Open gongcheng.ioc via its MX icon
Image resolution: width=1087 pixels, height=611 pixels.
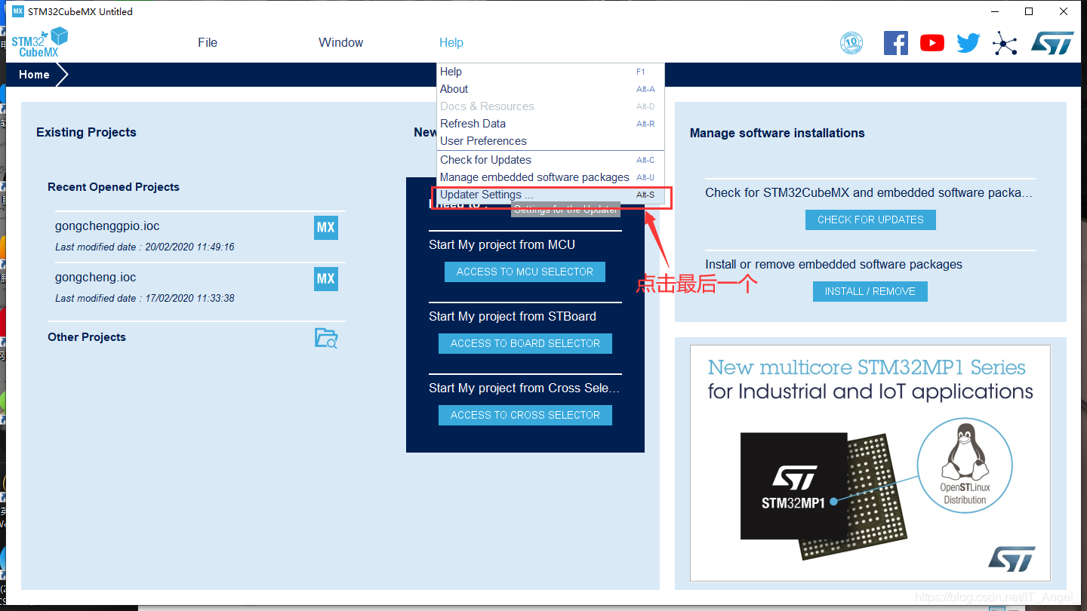coord(326,279)
